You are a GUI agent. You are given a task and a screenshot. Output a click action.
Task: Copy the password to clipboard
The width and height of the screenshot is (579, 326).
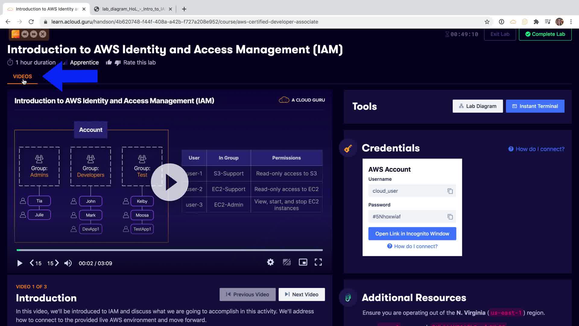(450, 217)
